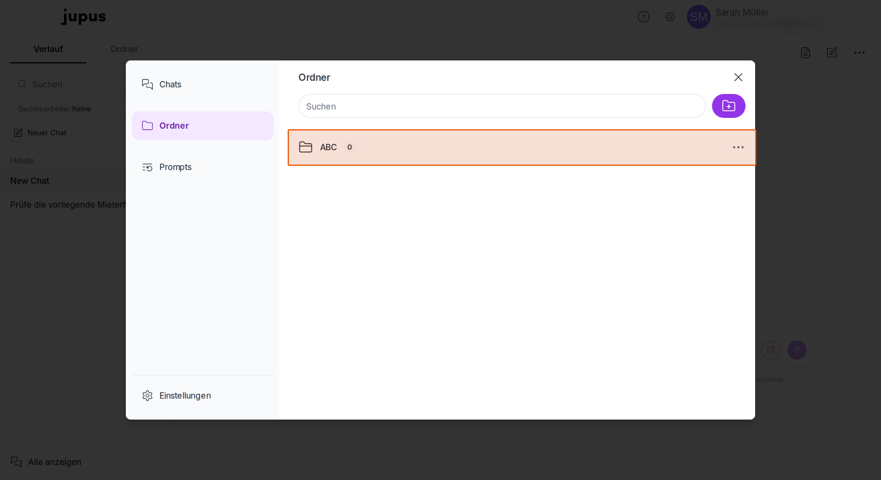Switch to the Verlauf tab in the background sidebar

coord(48,49)
